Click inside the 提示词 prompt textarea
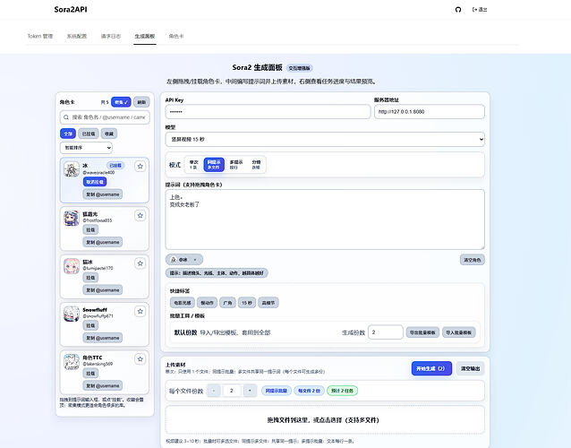The height and width of the screenshot is (448, 571). click(x=325, y=220)
